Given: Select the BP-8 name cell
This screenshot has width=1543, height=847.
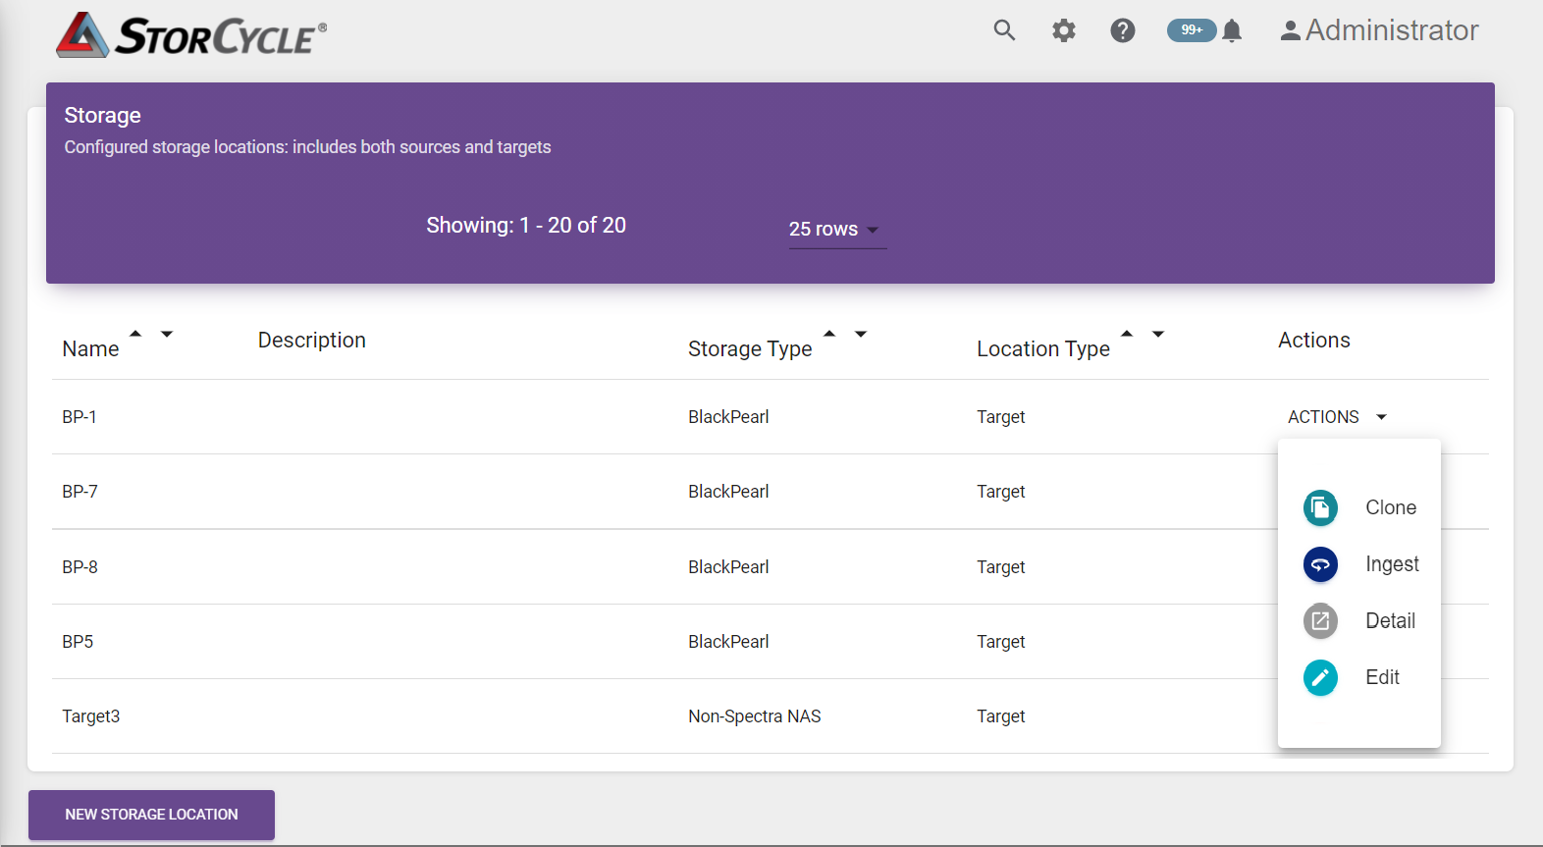Looking at the screenshot, I should (80, 567).
